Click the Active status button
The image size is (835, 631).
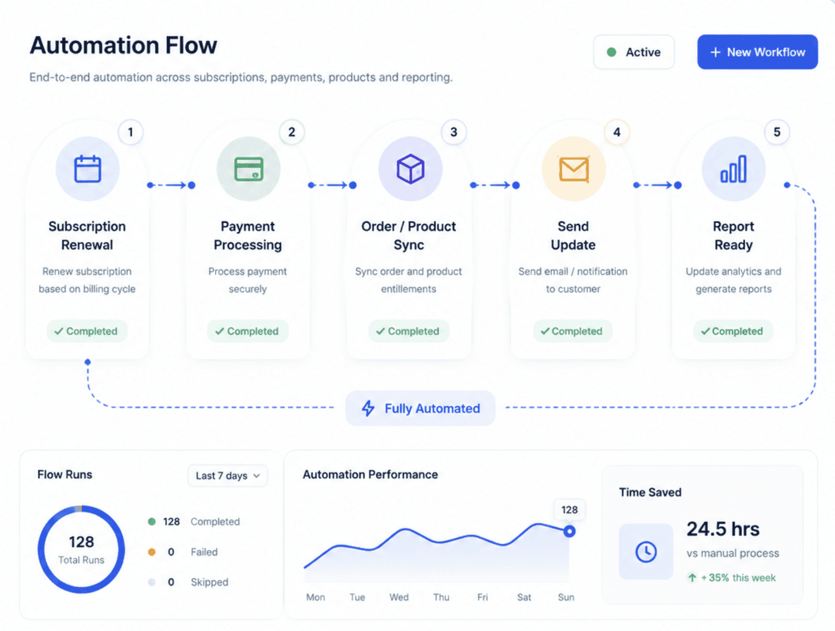(634, 52)
